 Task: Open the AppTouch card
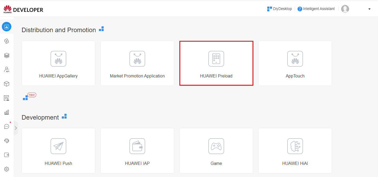(295, 63)
